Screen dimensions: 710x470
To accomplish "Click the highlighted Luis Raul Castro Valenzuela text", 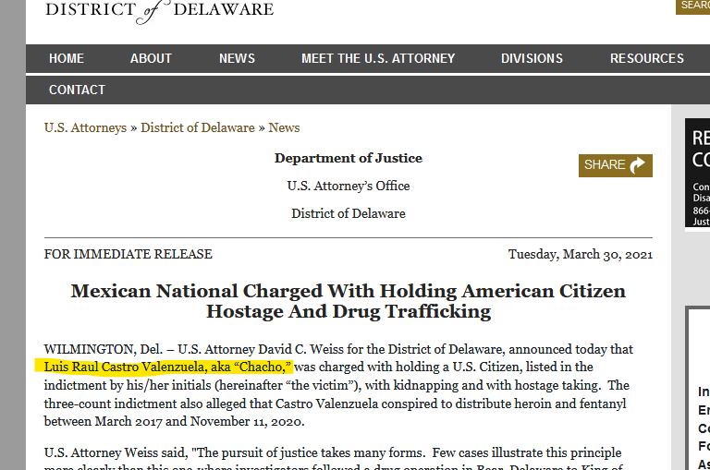I will tap(167, 367).
